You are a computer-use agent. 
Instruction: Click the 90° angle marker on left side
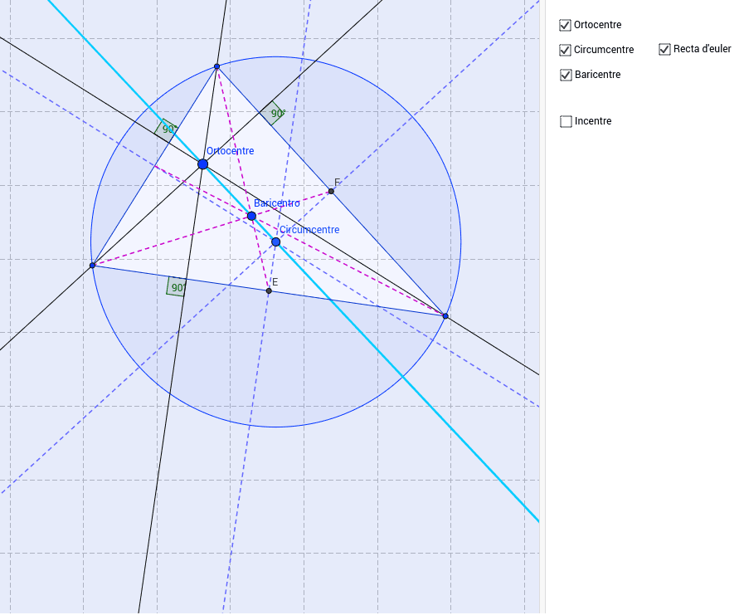[x=167, y=129]
